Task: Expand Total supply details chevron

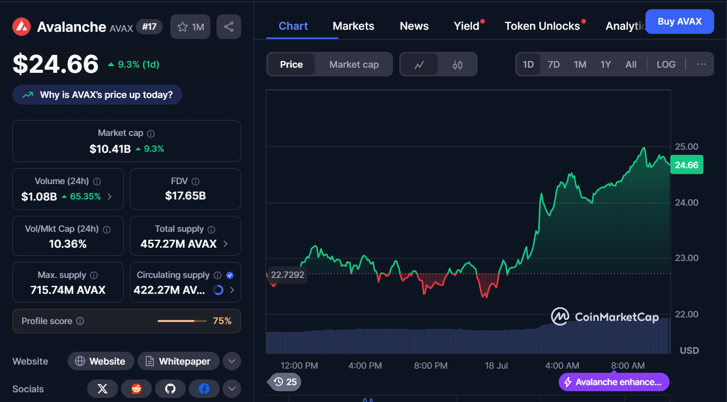Action: (x=226, y=244)
